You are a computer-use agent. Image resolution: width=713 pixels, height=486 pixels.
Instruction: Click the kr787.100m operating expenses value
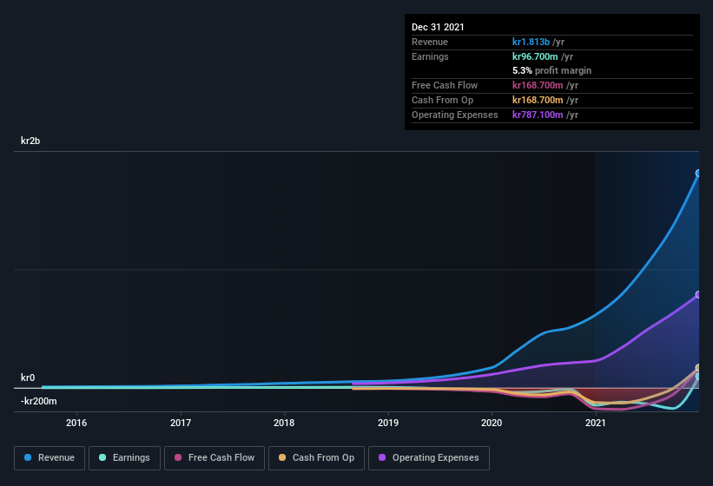(x=538, y=115)
